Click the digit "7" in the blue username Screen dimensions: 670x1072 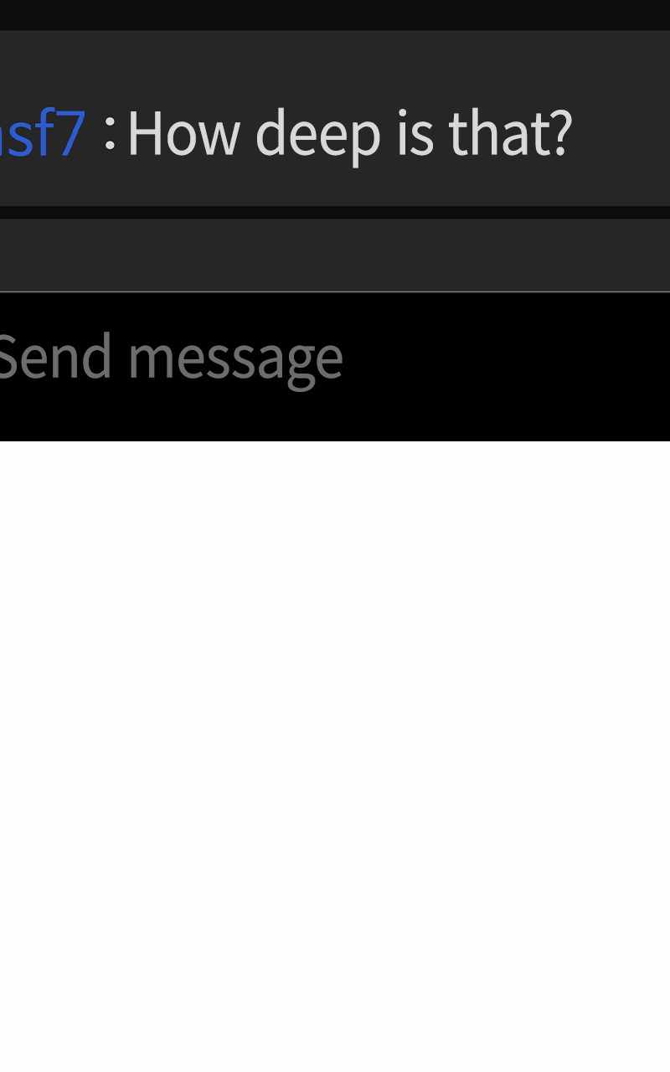click(x=70, y=134)
